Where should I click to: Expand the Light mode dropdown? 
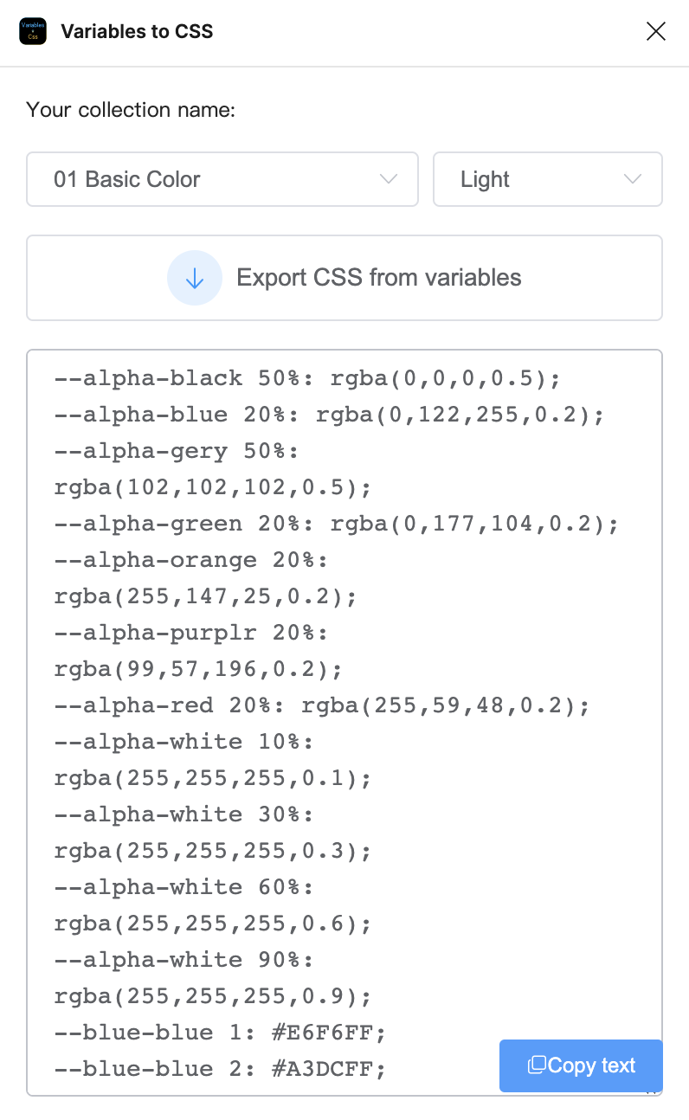coord(547,179)
